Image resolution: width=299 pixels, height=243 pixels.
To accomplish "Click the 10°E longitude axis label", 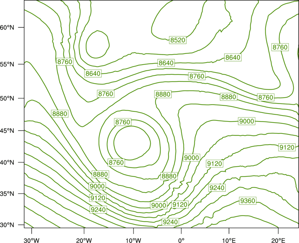I will [x=229, y=240].
